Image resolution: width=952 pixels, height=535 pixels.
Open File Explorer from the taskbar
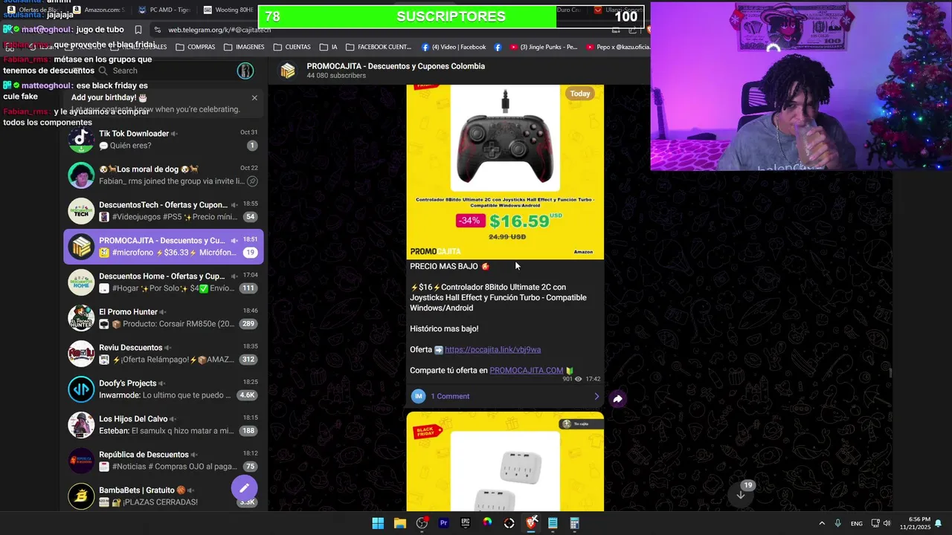[x=399, y=523]
